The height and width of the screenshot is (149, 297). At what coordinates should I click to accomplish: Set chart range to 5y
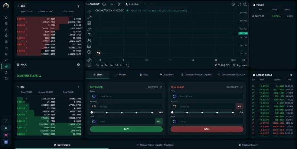pos(97,65)
